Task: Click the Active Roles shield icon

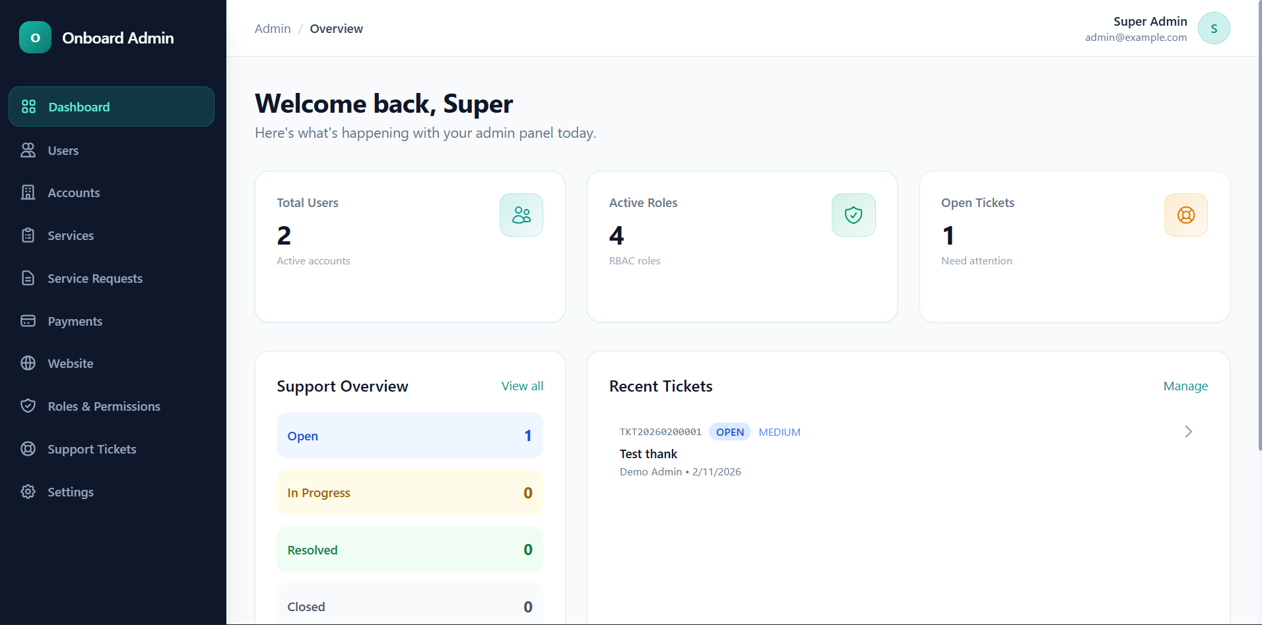Action: [x=853, y=215]
